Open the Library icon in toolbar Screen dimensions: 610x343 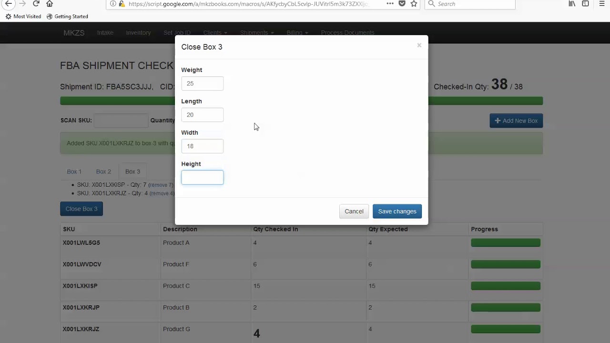coord(572,4)
